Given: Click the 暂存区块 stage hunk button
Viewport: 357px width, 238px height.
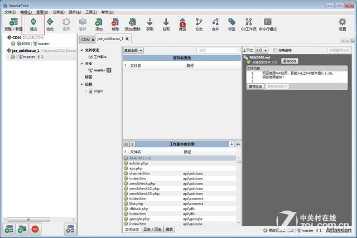Looking at the screenshot, I should coord(255,86).
